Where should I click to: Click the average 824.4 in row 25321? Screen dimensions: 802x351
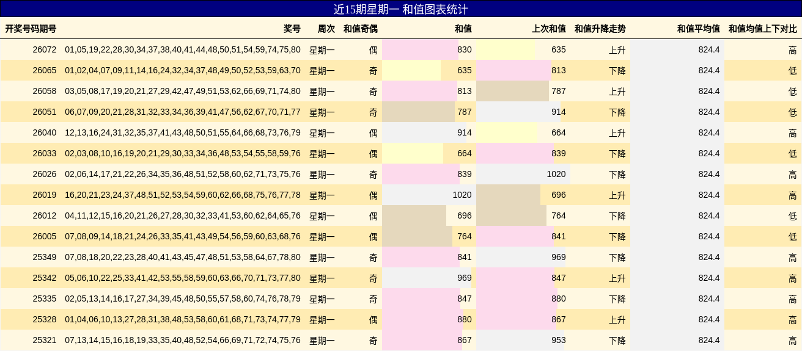[709, 340]
